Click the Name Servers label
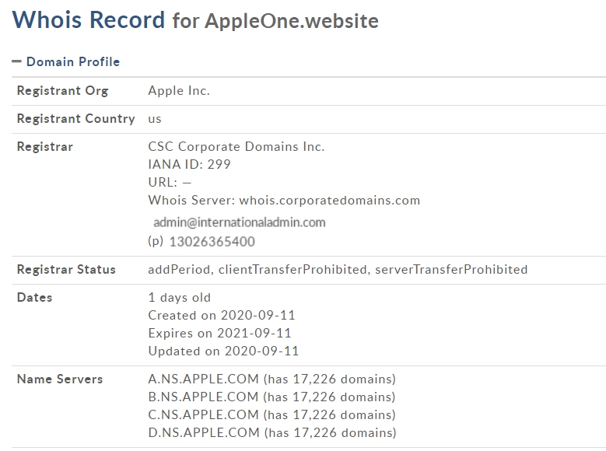 60,379
